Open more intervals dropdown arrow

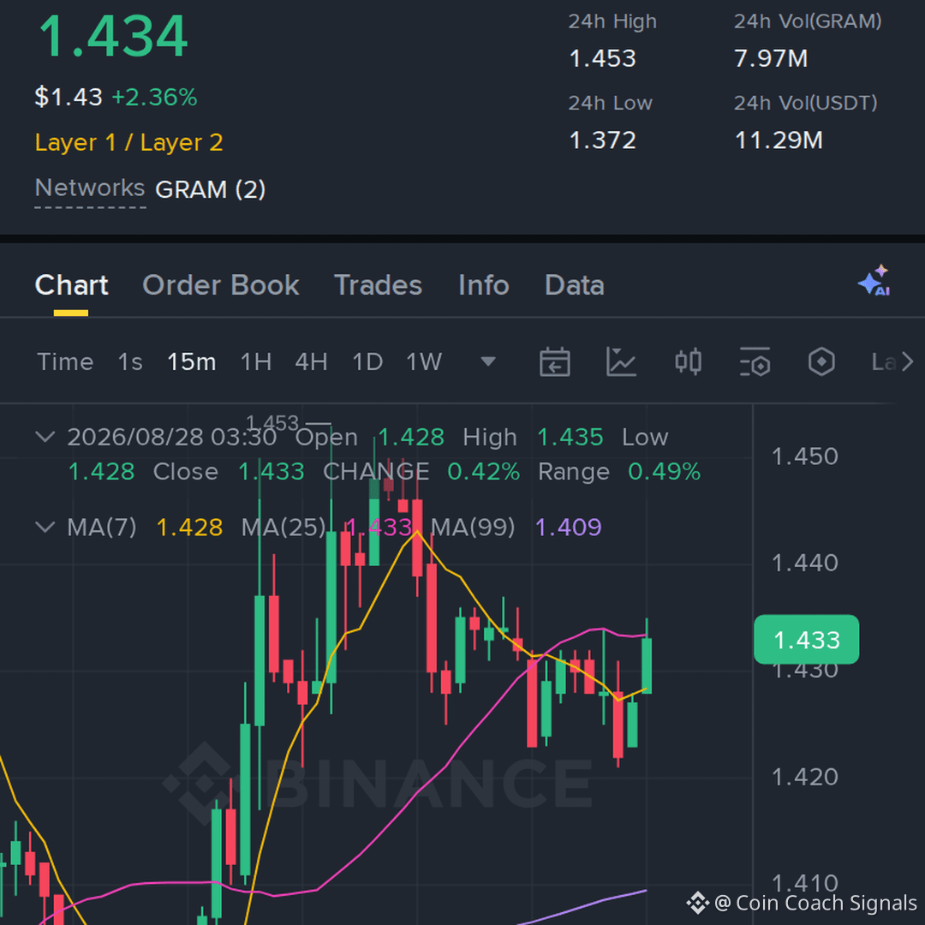click(x=488, y=361)
